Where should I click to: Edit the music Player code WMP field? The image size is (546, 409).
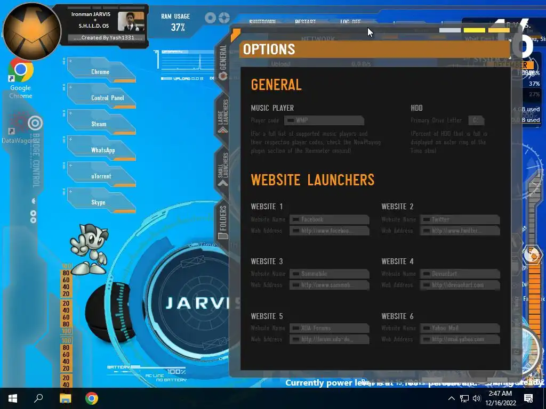coord(324,120)
